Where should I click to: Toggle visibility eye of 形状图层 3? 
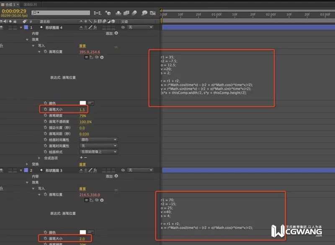coord(2,170)
